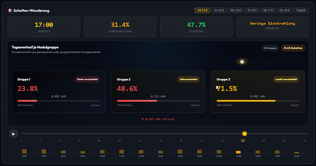
Task: Click the highlighted 17 hour marker
Action: click(243, 141)
